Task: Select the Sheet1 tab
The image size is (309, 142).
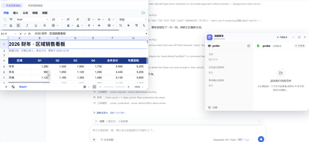Action: [x=23, y=87]
